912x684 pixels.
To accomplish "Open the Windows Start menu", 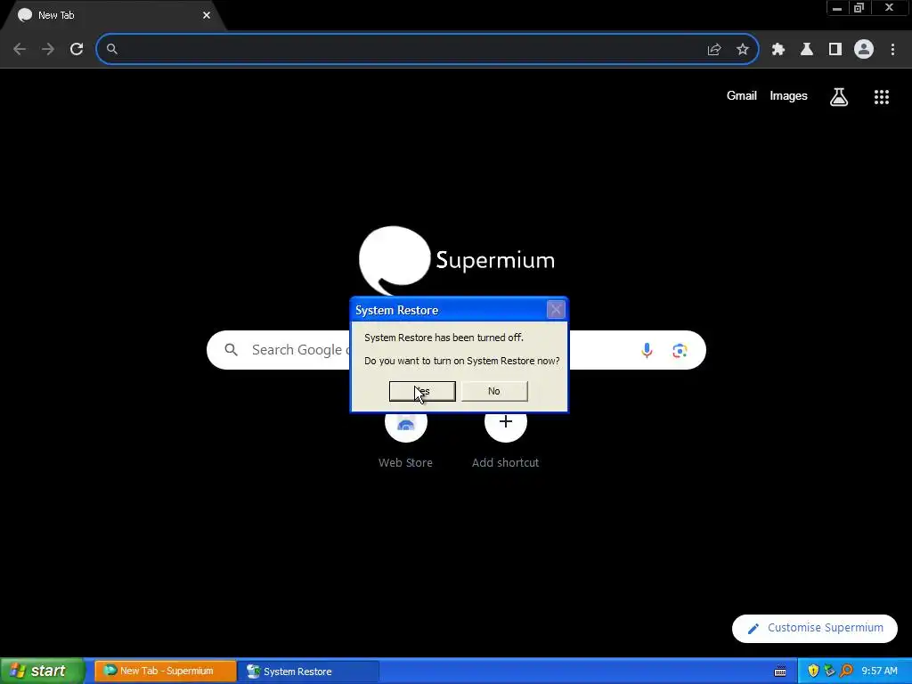I will coord(43,672).
